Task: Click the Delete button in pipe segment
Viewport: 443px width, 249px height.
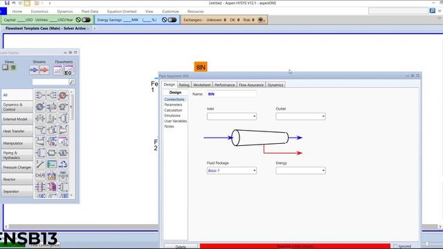Action: click(181, 246)
